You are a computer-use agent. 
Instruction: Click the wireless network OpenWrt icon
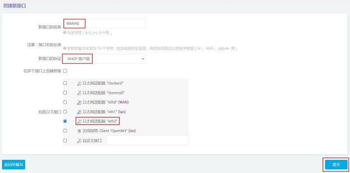point(79,131)
